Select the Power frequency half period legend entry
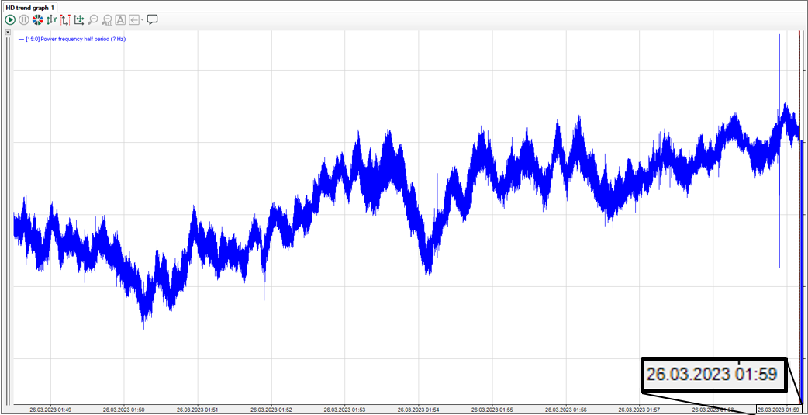This screenshot has width=808, height=415. click(x=72, y=39)
